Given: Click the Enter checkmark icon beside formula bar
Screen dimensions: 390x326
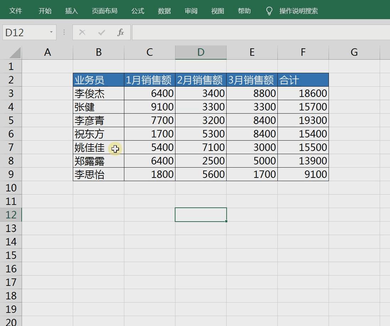Looking at the screenshot, I should (101, 32).
